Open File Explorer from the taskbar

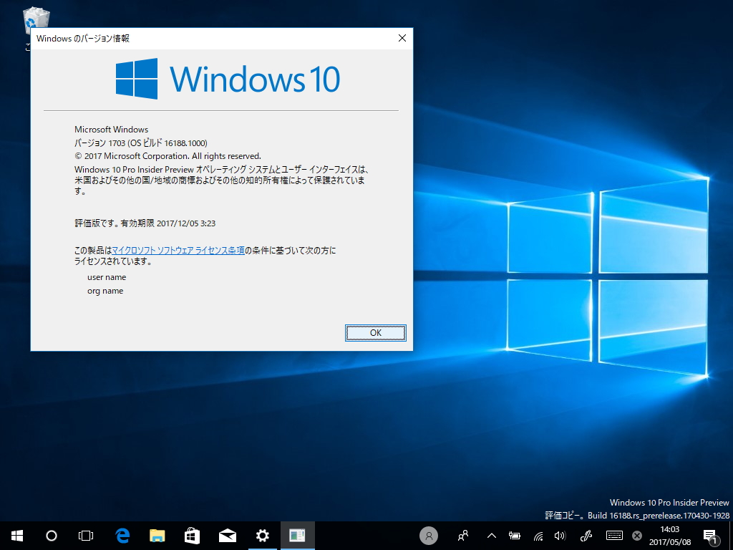157,535
